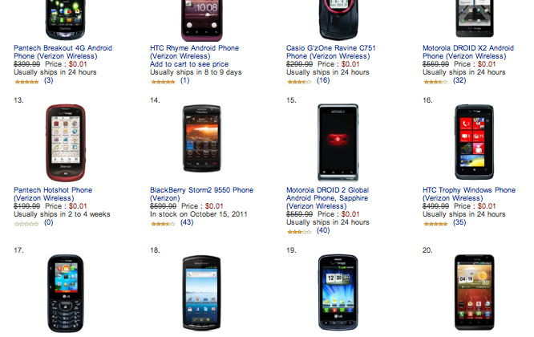Select the red Pantech Hotshot phone image
The image size is (534, 337).
click(x=66, y=143)
